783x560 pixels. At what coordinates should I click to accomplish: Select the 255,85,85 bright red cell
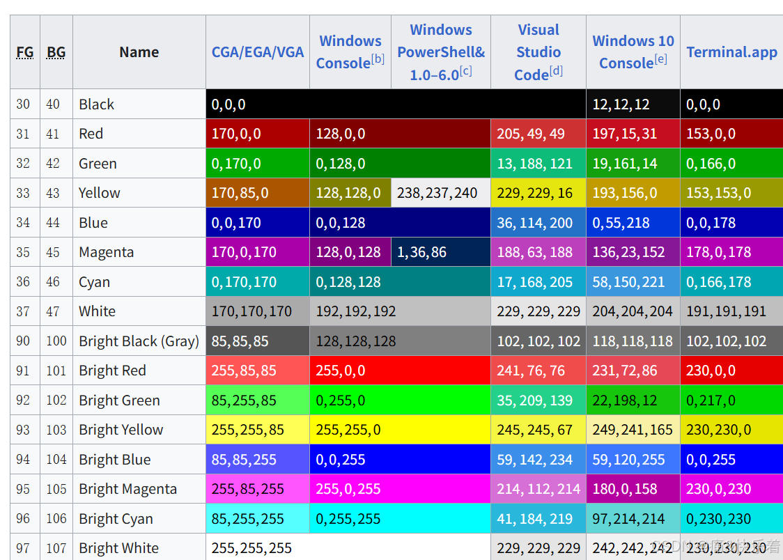click(258, 370)
